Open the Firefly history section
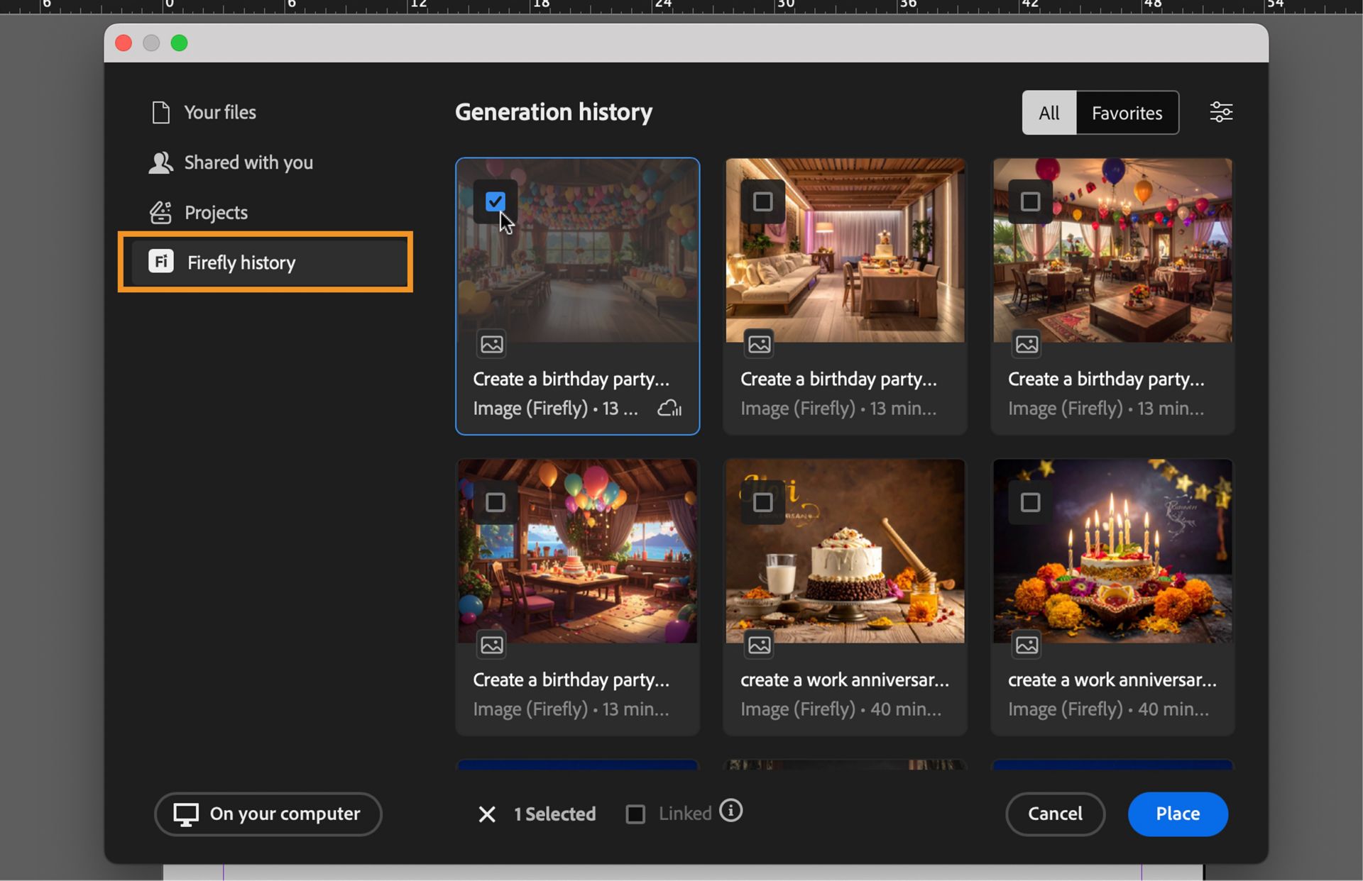Screen dimensions: 1363x881 (241, 262)
